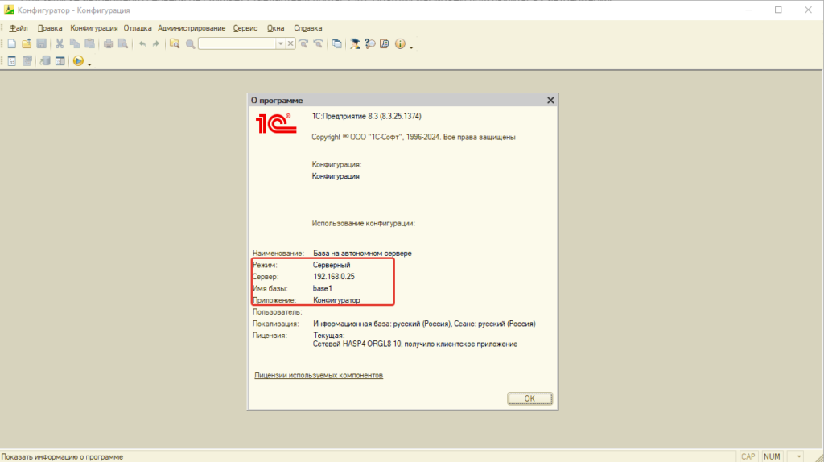Click the NUM status bar indicator
Image resolution: width=824 pixels, height=462 pixels.
pyautogui.click(x=772, y=456)
